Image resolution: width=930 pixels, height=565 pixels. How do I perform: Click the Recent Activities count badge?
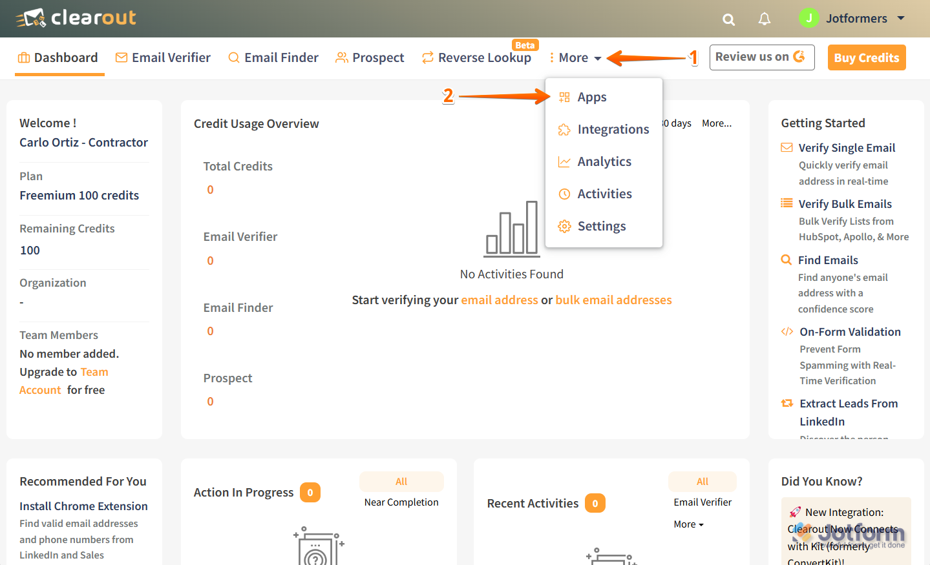tap(595, 503)
